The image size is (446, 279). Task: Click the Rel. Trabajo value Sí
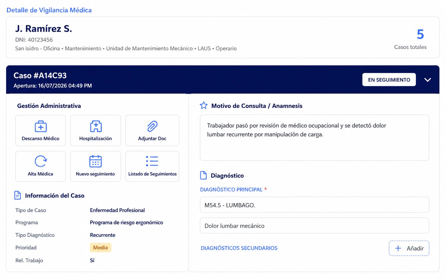tap(92, 260)
